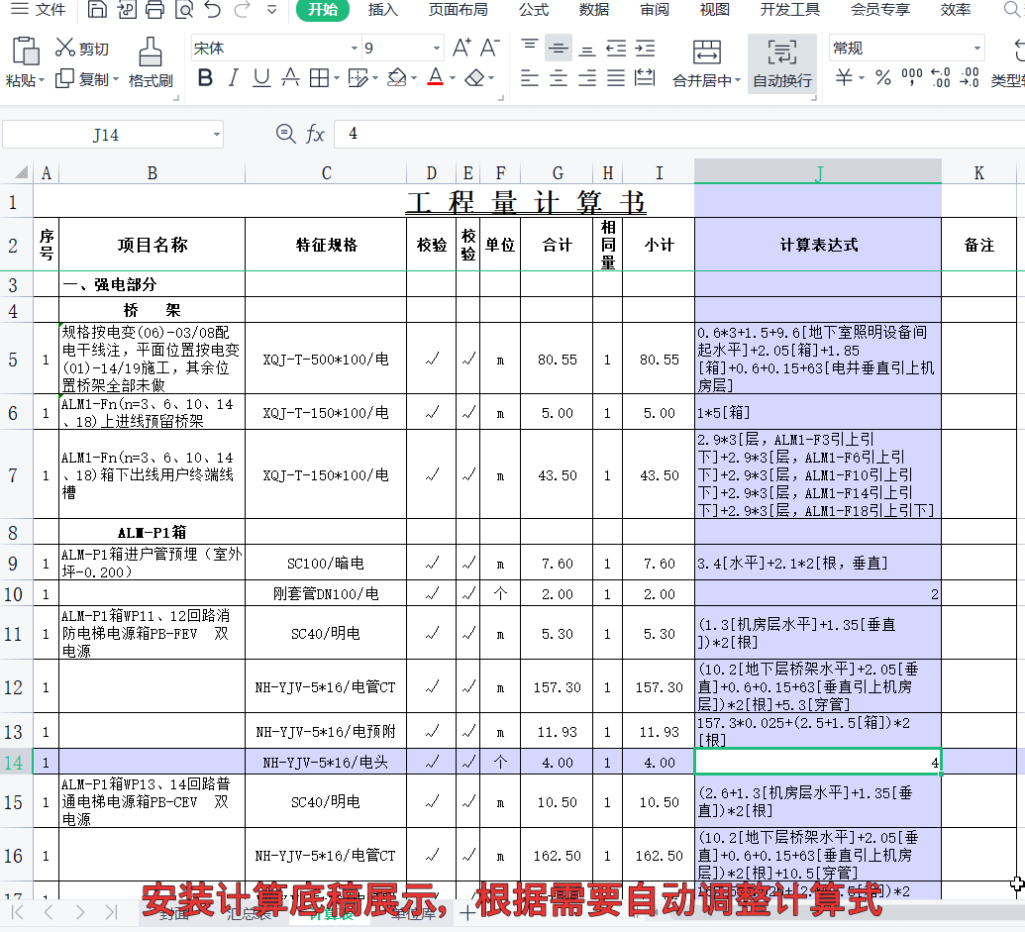
Task: Click the select-all corner triangle
Action: 22,172
